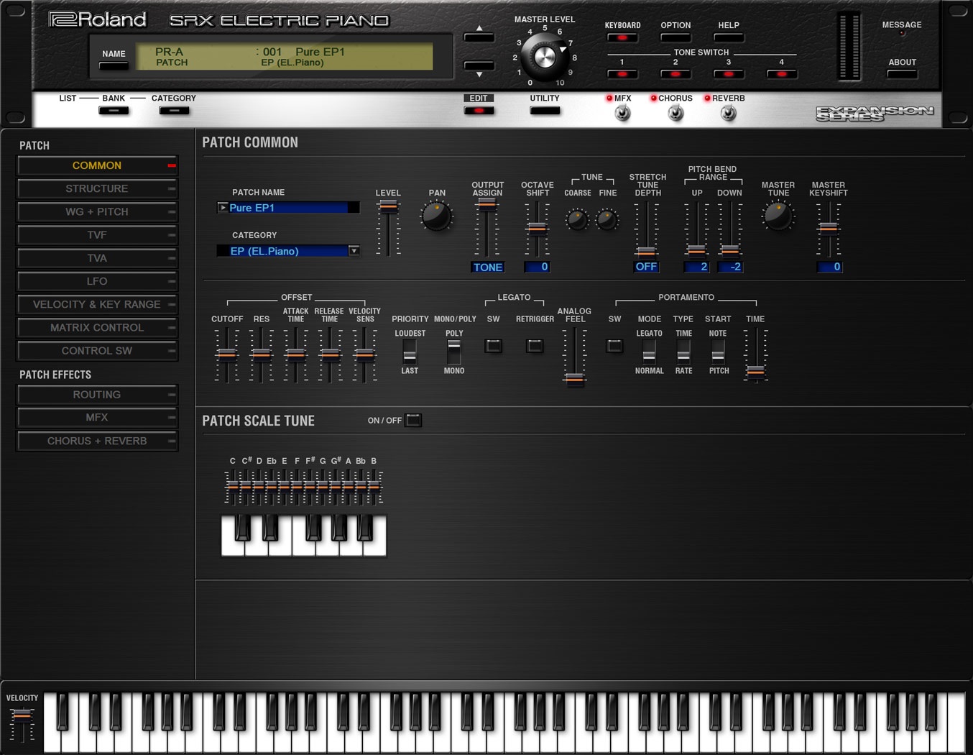Click the patch increment up arrow
973x755 pixels.
coord(479,35)
